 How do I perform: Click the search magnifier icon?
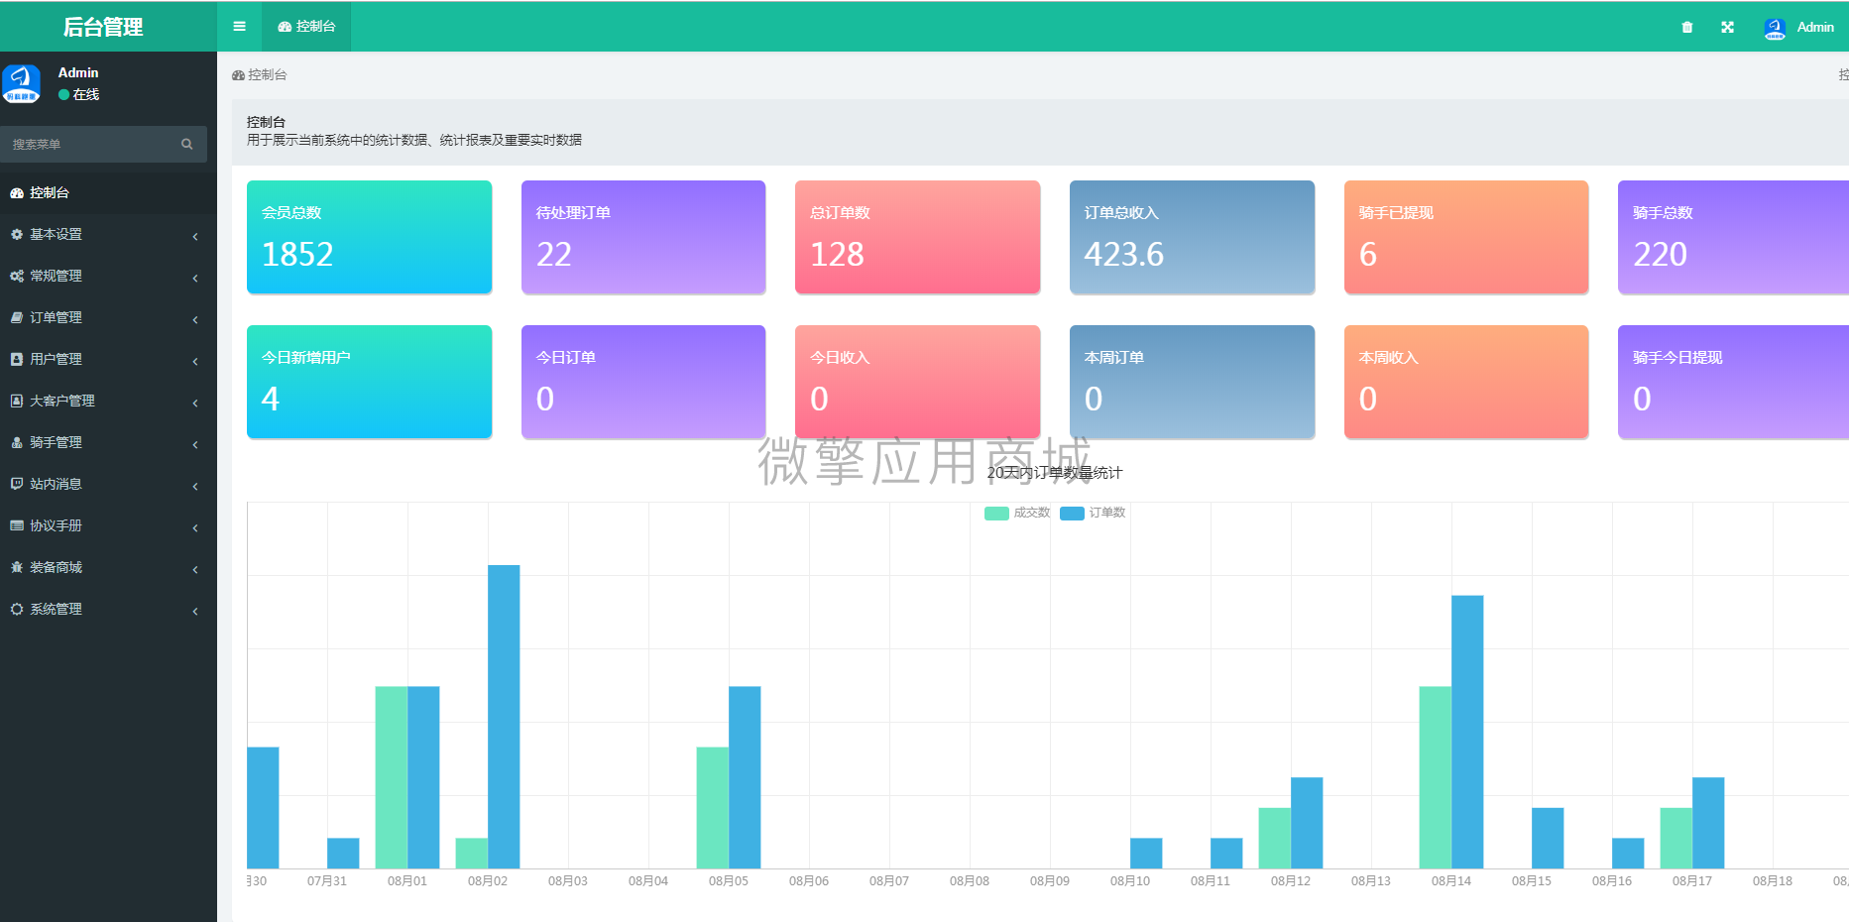pos(186,144)
